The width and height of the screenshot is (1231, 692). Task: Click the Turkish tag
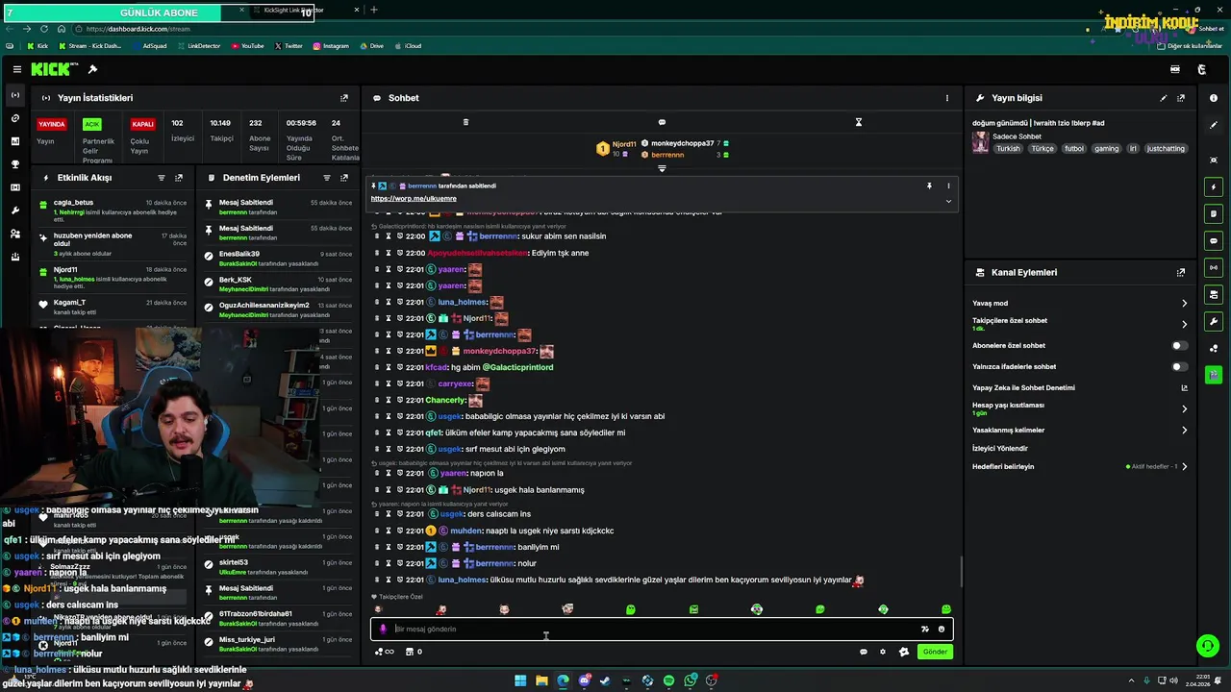(x=1008, y=149)
